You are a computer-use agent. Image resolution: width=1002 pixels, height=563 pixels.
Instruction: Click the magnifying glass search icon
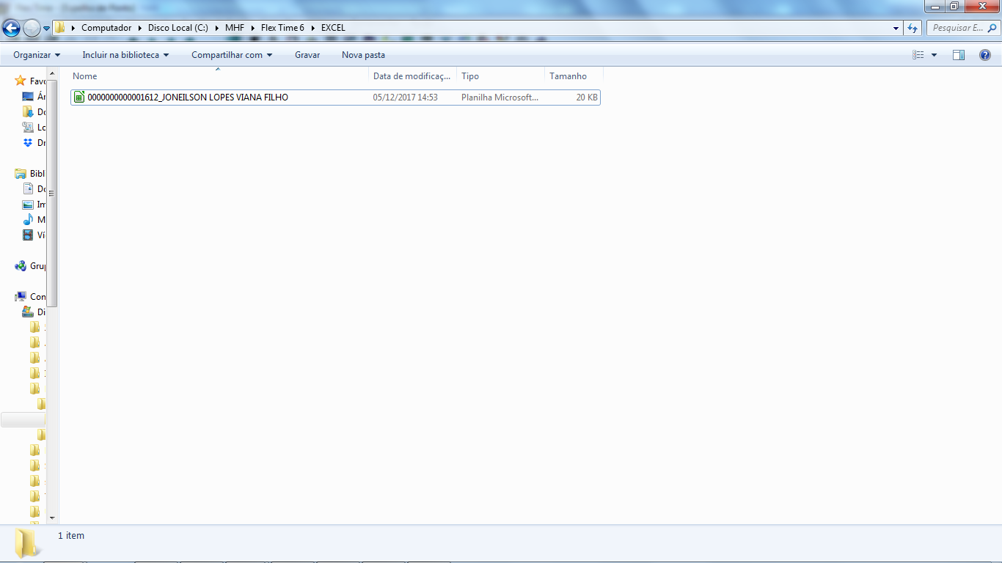tap(992, 28)
